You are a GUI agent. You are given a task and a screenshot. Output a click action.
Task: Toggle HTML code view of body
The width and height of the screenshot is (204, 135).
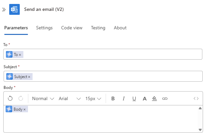[x=196, y=98]
